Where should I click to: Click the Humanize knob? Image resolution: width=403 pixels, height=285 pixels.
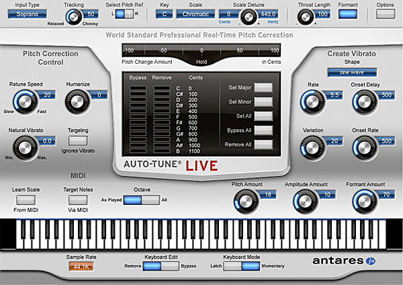77,102
